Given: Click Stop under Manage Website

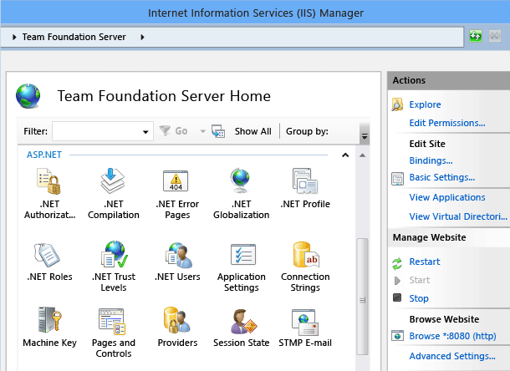Looking at the screenshot, I should (419, 298).
